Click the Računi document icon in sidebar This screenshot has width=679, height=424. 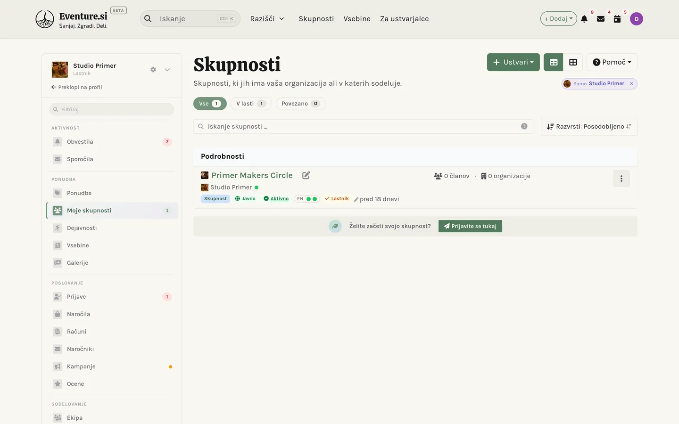[x=58, y=332]
